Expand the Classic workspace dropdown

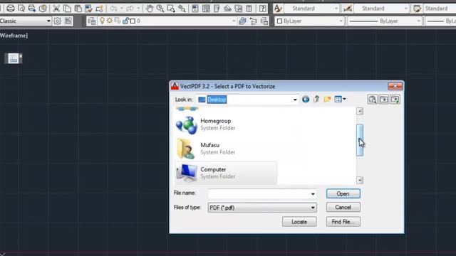(48, 21)
